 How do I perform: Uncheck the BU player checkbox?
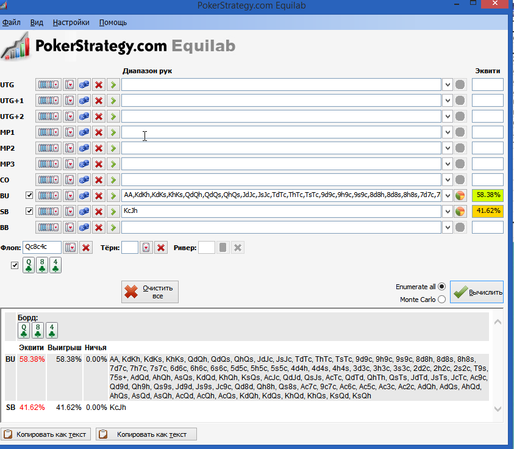coord(29,195)
